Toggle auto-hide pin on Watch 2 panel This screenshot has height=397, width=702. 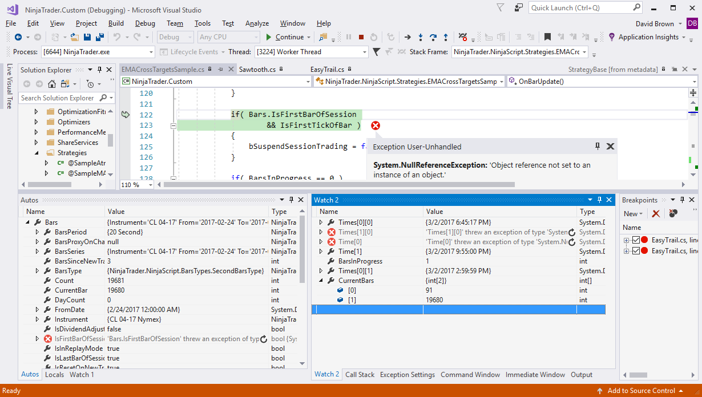coord(600,200)
